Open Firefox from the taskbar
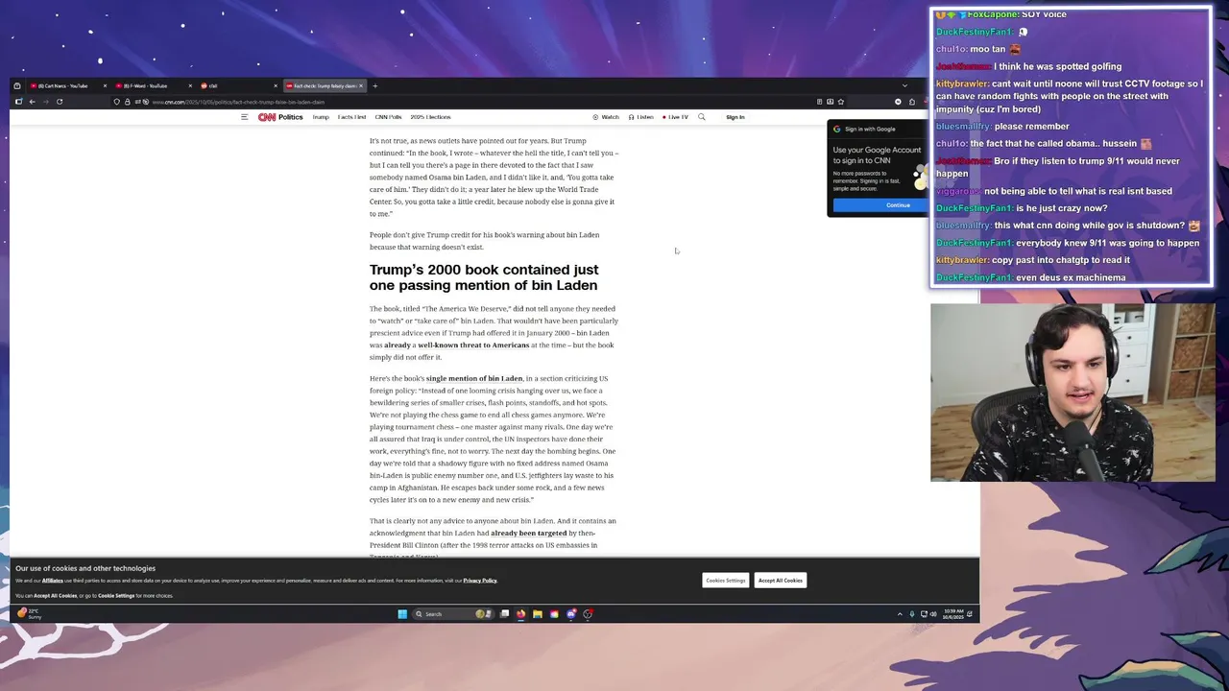Image resolution: width=1229 pixels, height=691 pixels. point(520,614)
